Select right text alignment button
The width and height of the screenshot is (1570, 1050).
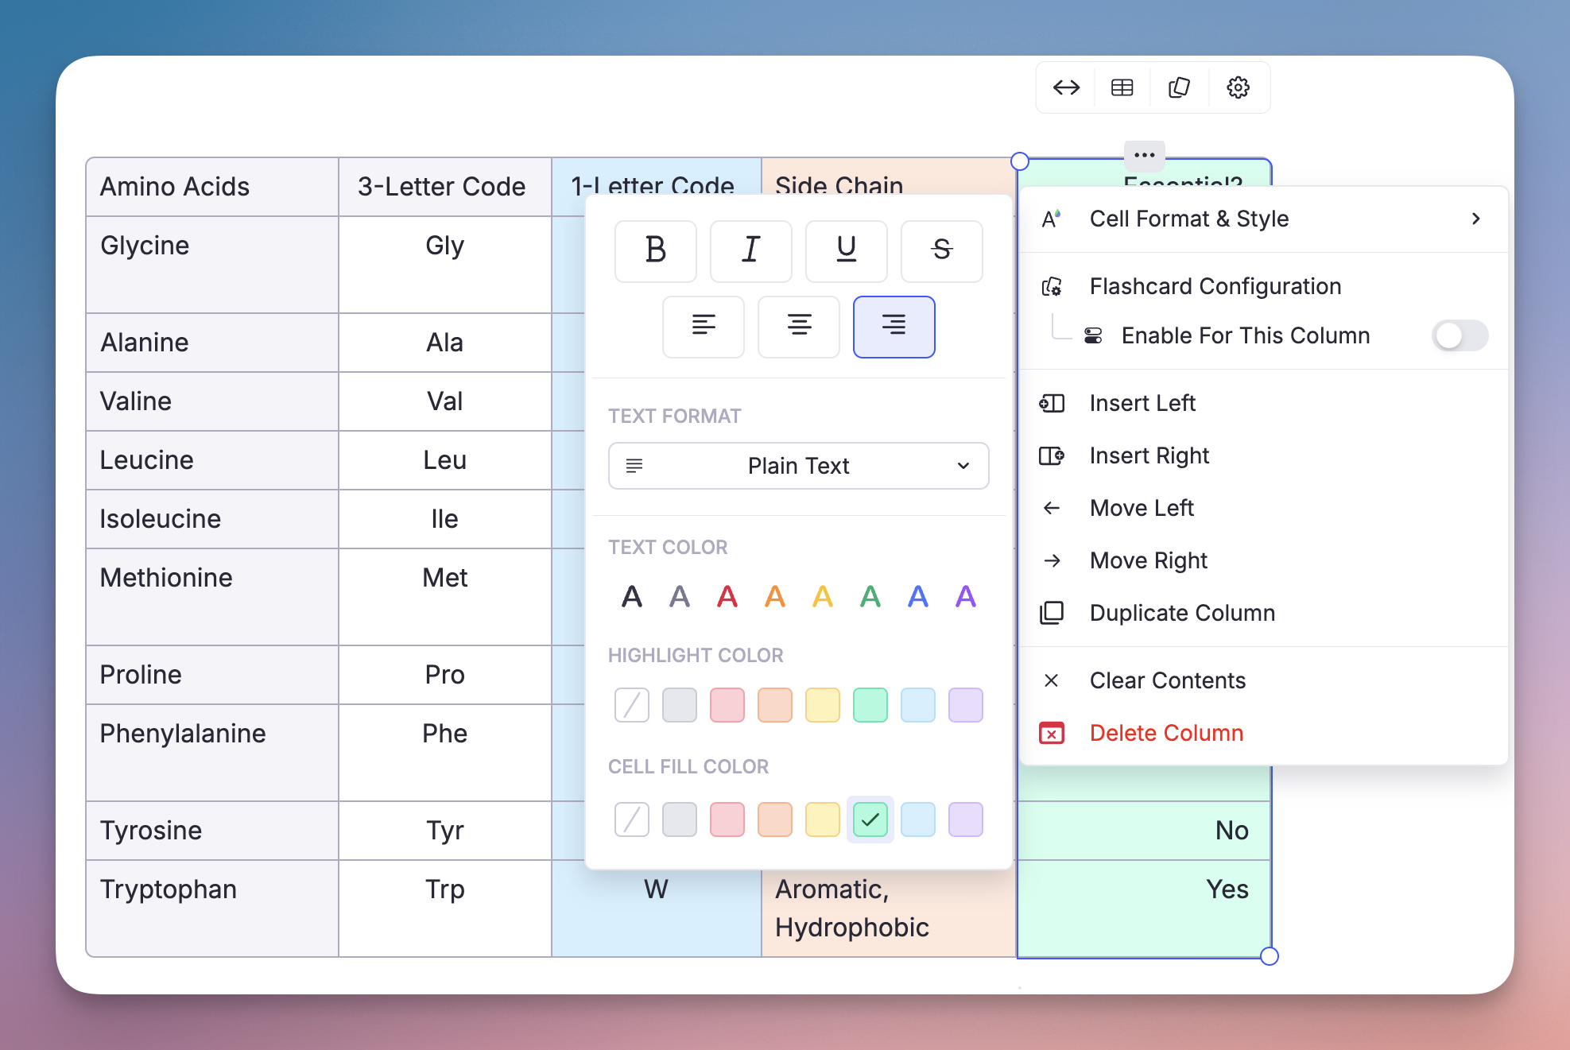point(894,326)
